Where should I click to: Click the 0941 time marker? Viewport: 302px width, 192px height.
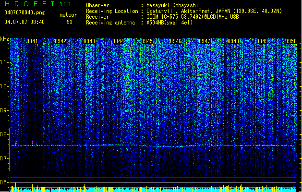point(32,41)
